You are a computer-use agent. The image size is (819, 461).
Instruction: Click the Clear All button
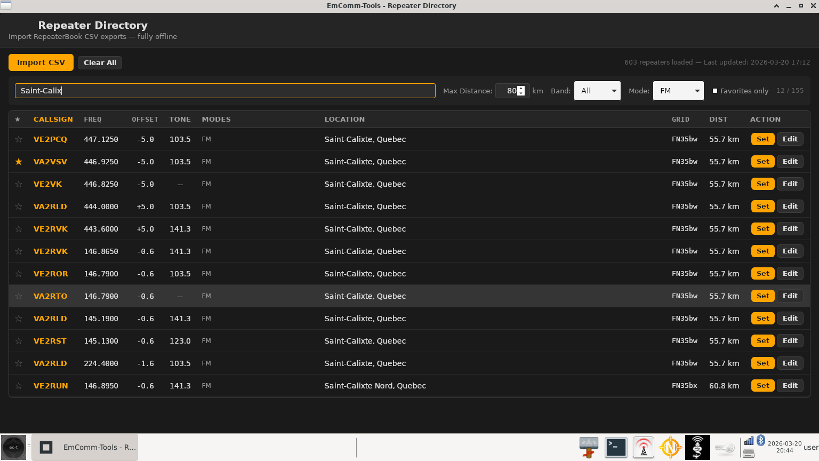pos(100,62)
